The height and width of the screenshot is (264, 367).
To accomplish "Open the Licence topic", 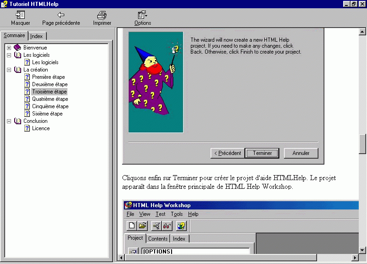I will pyautogui.click(x=41, y=128).
